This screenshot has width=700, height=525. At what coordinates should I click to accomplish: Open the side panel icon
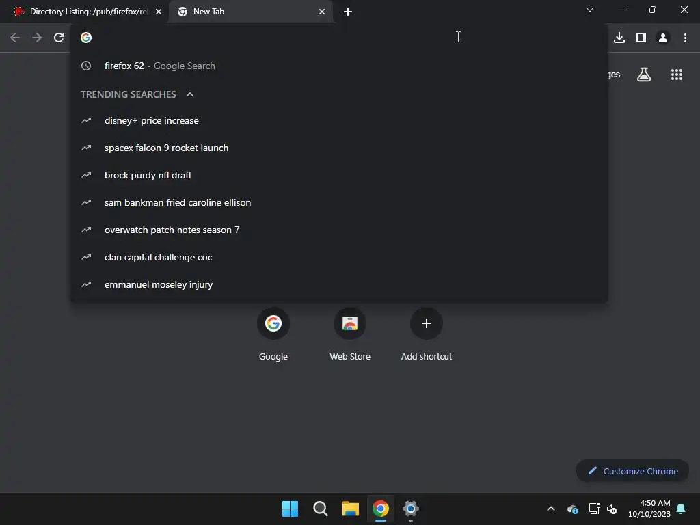[641, 38]
